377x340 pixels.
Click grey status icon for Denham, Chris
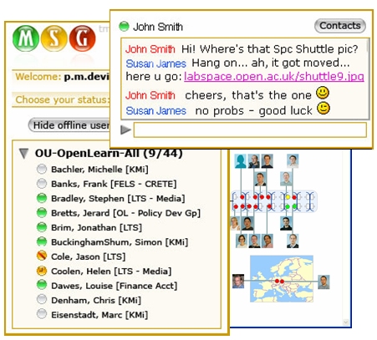click(42, 300)
